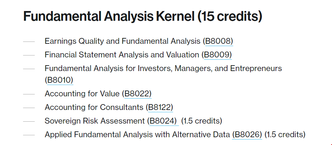Viewport: 332px width, 145px height.
Task: Click the dash bullet before Earnings Quality
Action: (x=29, y=42)
